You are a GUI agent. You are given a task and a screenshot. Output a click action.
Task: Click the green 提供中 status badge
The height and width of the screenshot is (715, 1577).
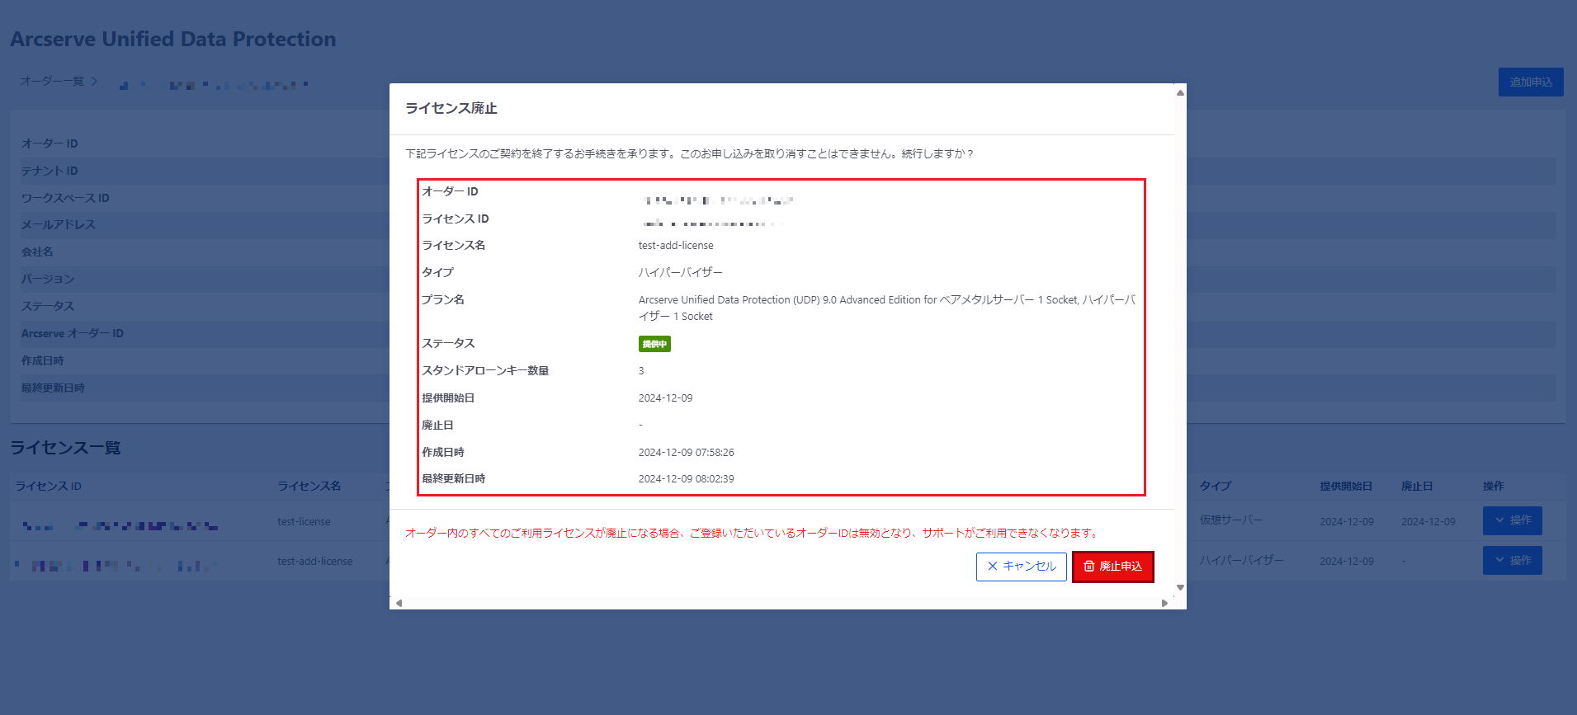654,344
